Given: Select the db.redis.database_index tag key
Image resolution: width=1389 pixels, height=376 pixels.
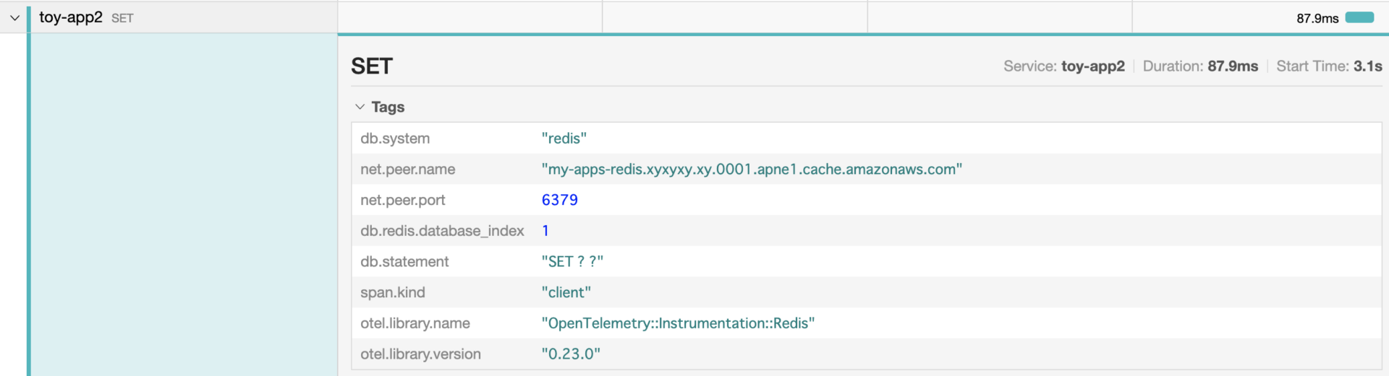Looking at the screenshot, I should [x=442, y=231].
